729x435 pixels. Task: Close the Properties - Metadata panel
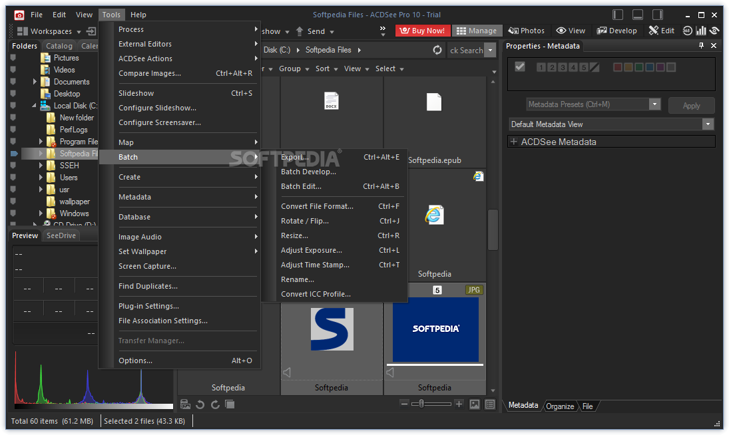(x=714, y=45)
